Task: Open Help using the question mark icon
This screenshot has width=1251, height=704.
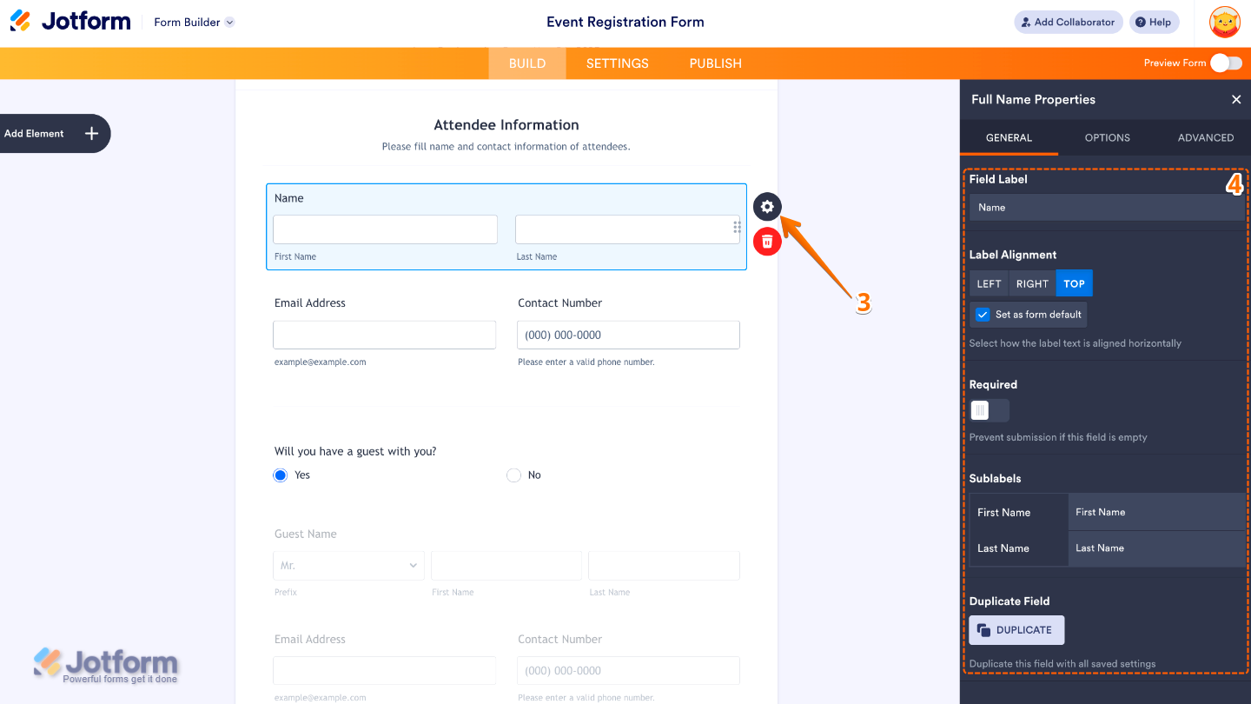Action: click(x=1155, y=21)
